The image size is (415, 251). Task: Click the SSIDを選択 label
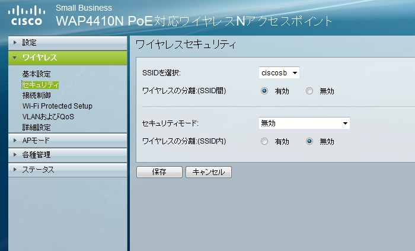coord(161,73)
